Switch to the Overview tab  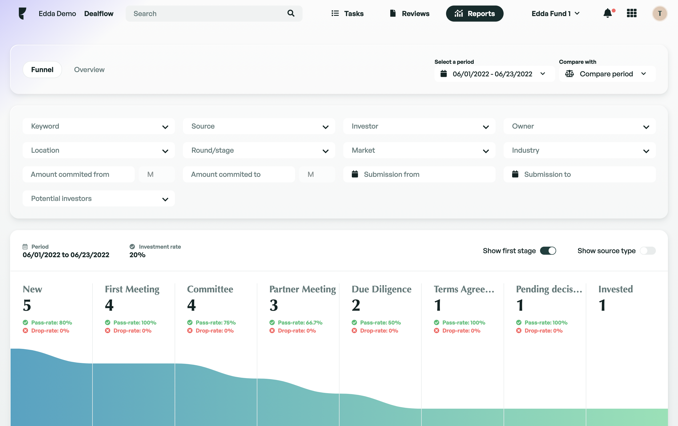point(89,70)
